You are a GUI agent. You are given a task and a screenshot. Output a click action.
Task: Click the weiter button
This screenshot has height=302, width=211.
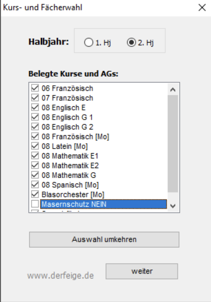point(142,271)
